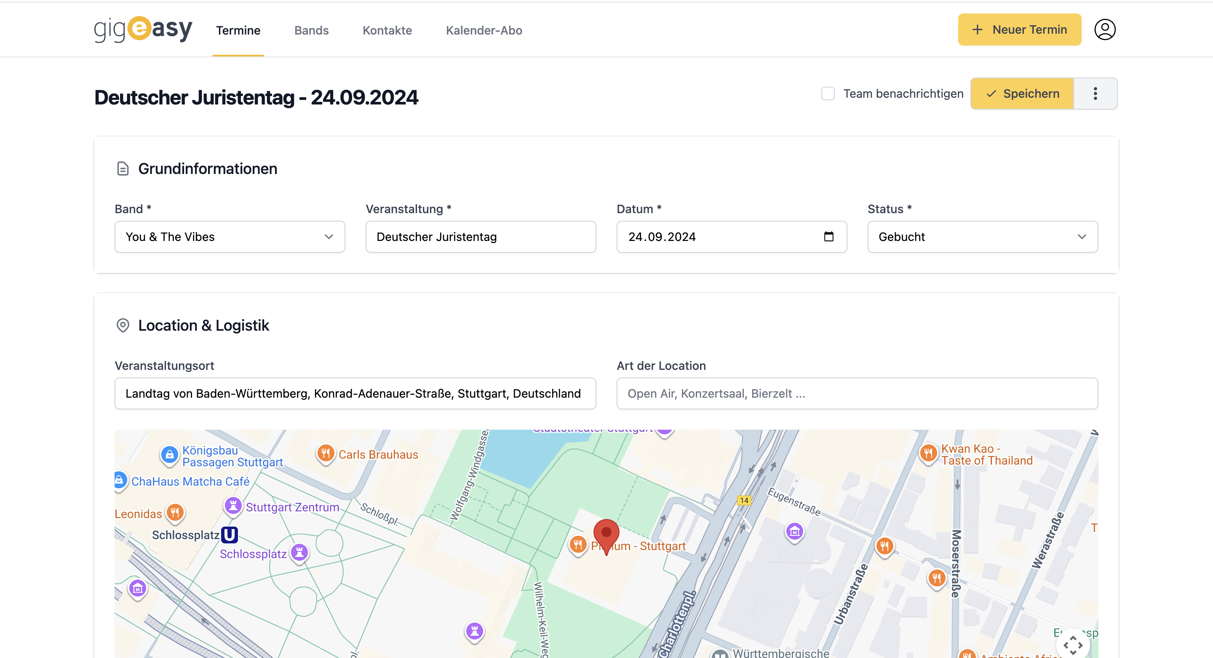This screenshot has height=658, width=1213.
Task: Click into the Art der Location field
Action: point(857,393)
